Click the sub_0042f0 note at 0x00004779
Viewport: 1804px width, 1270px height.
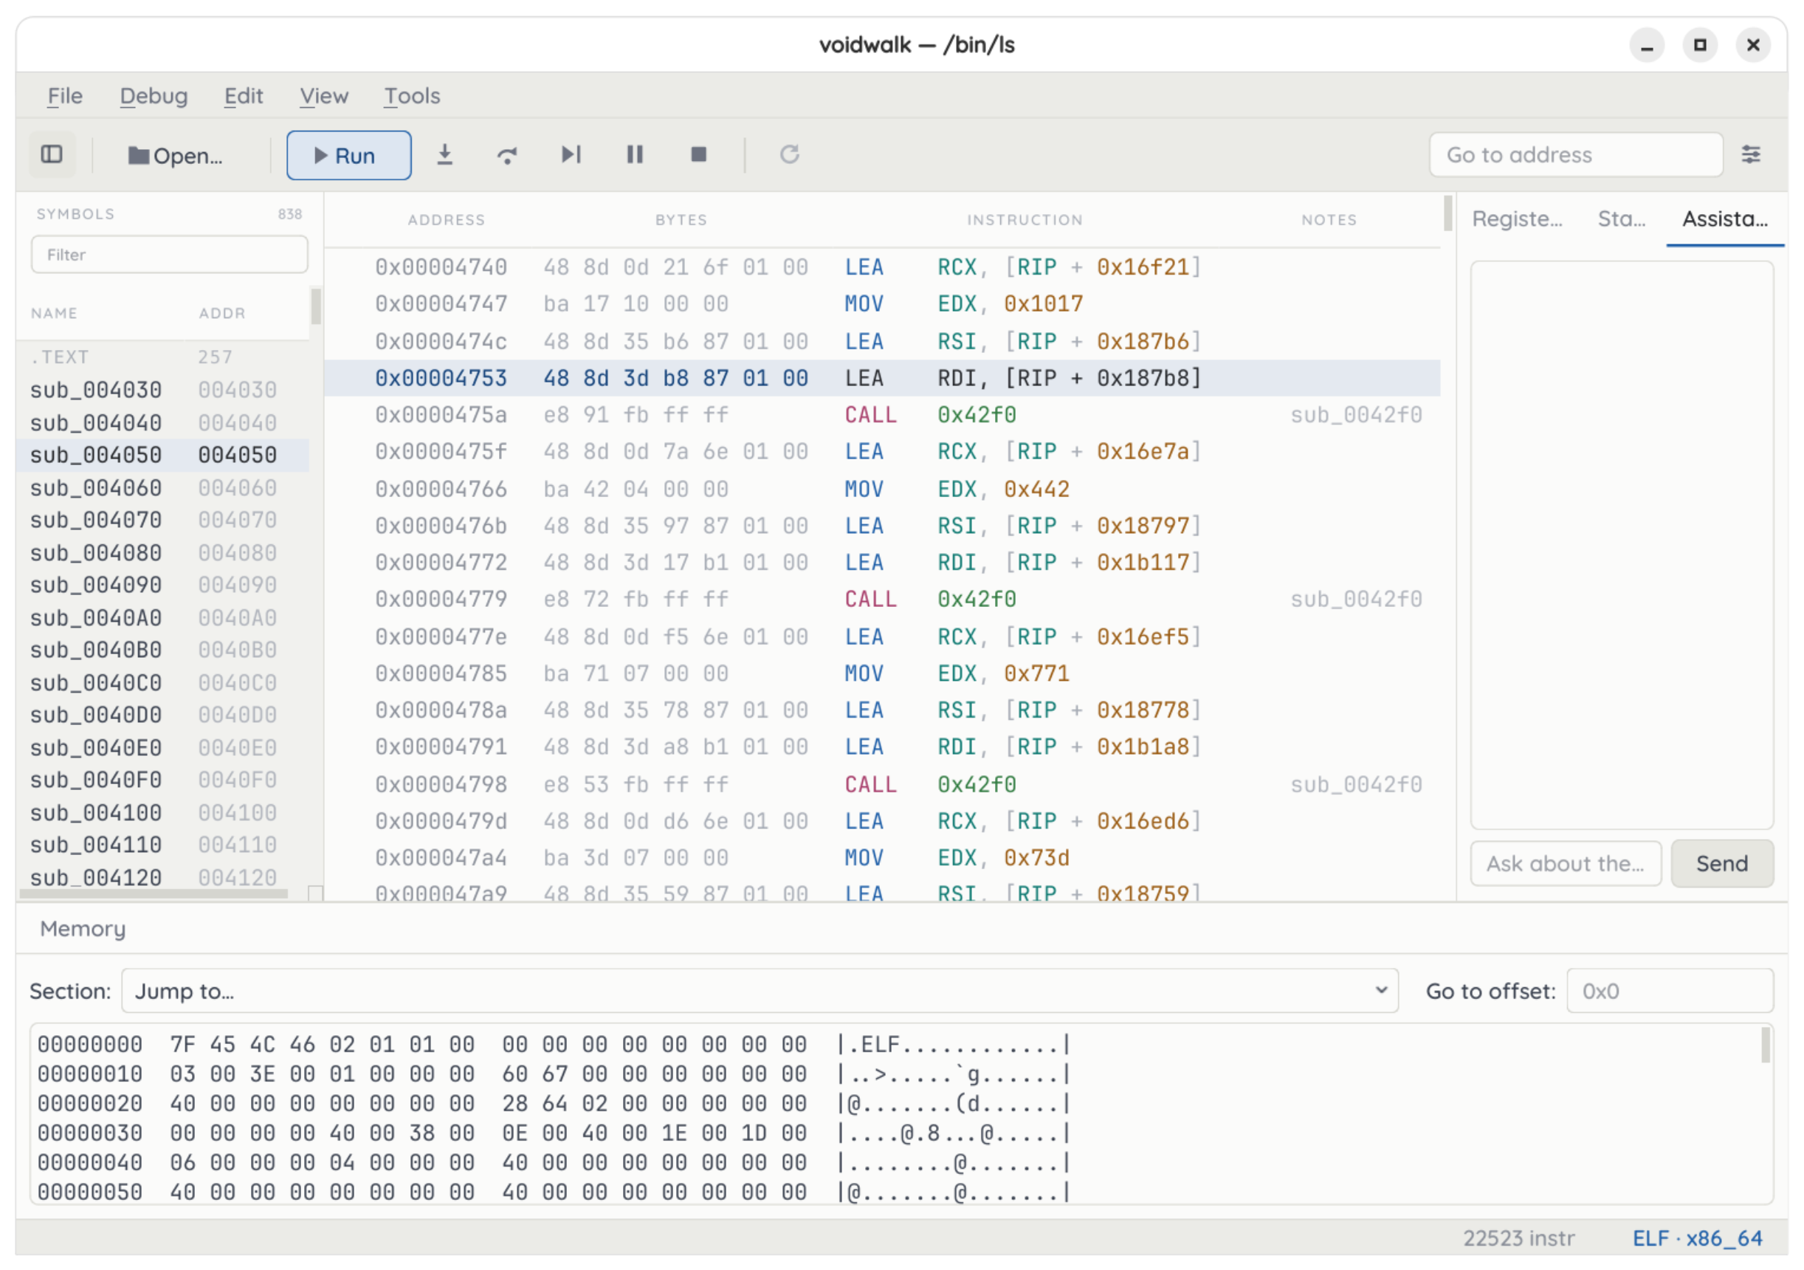[1356, 600]
